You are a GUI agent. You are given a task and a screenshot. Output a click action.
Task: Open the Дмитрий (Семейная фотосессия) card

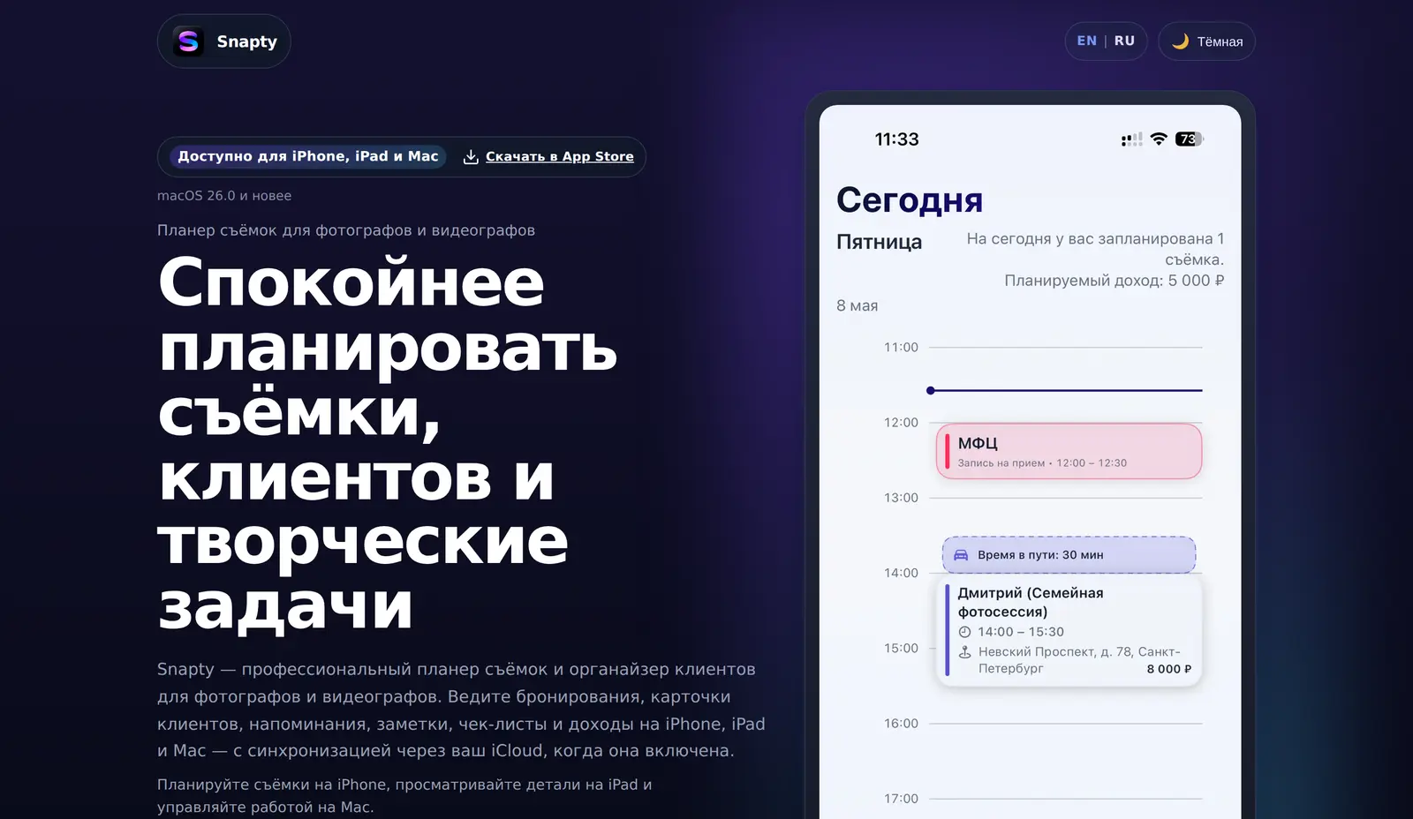(x=1069, y=630)
